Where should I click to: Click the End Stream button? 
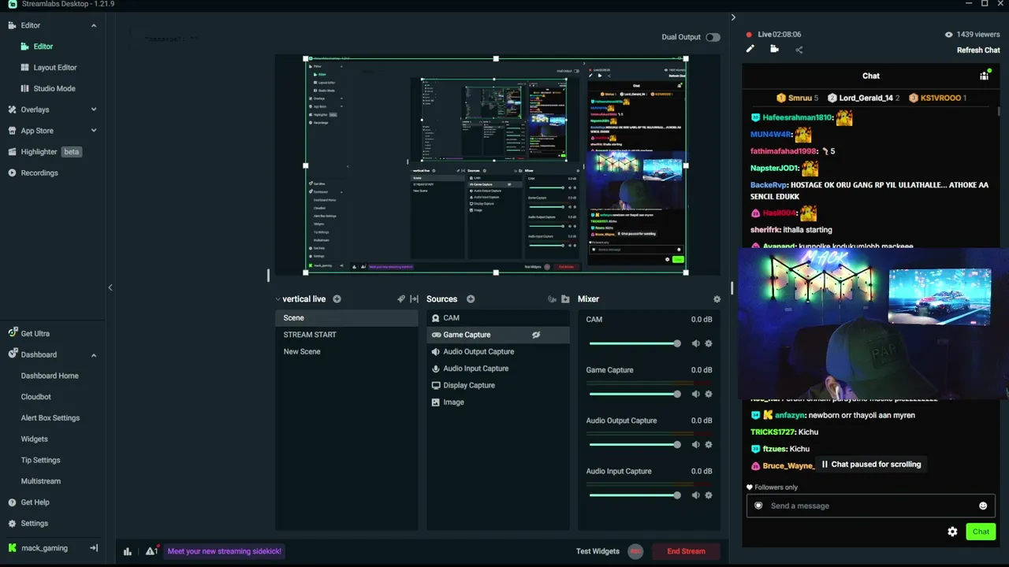[686, 551]
